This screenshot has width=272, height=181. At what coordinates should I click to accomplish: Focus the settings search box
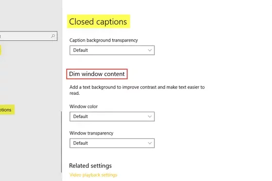29,36
